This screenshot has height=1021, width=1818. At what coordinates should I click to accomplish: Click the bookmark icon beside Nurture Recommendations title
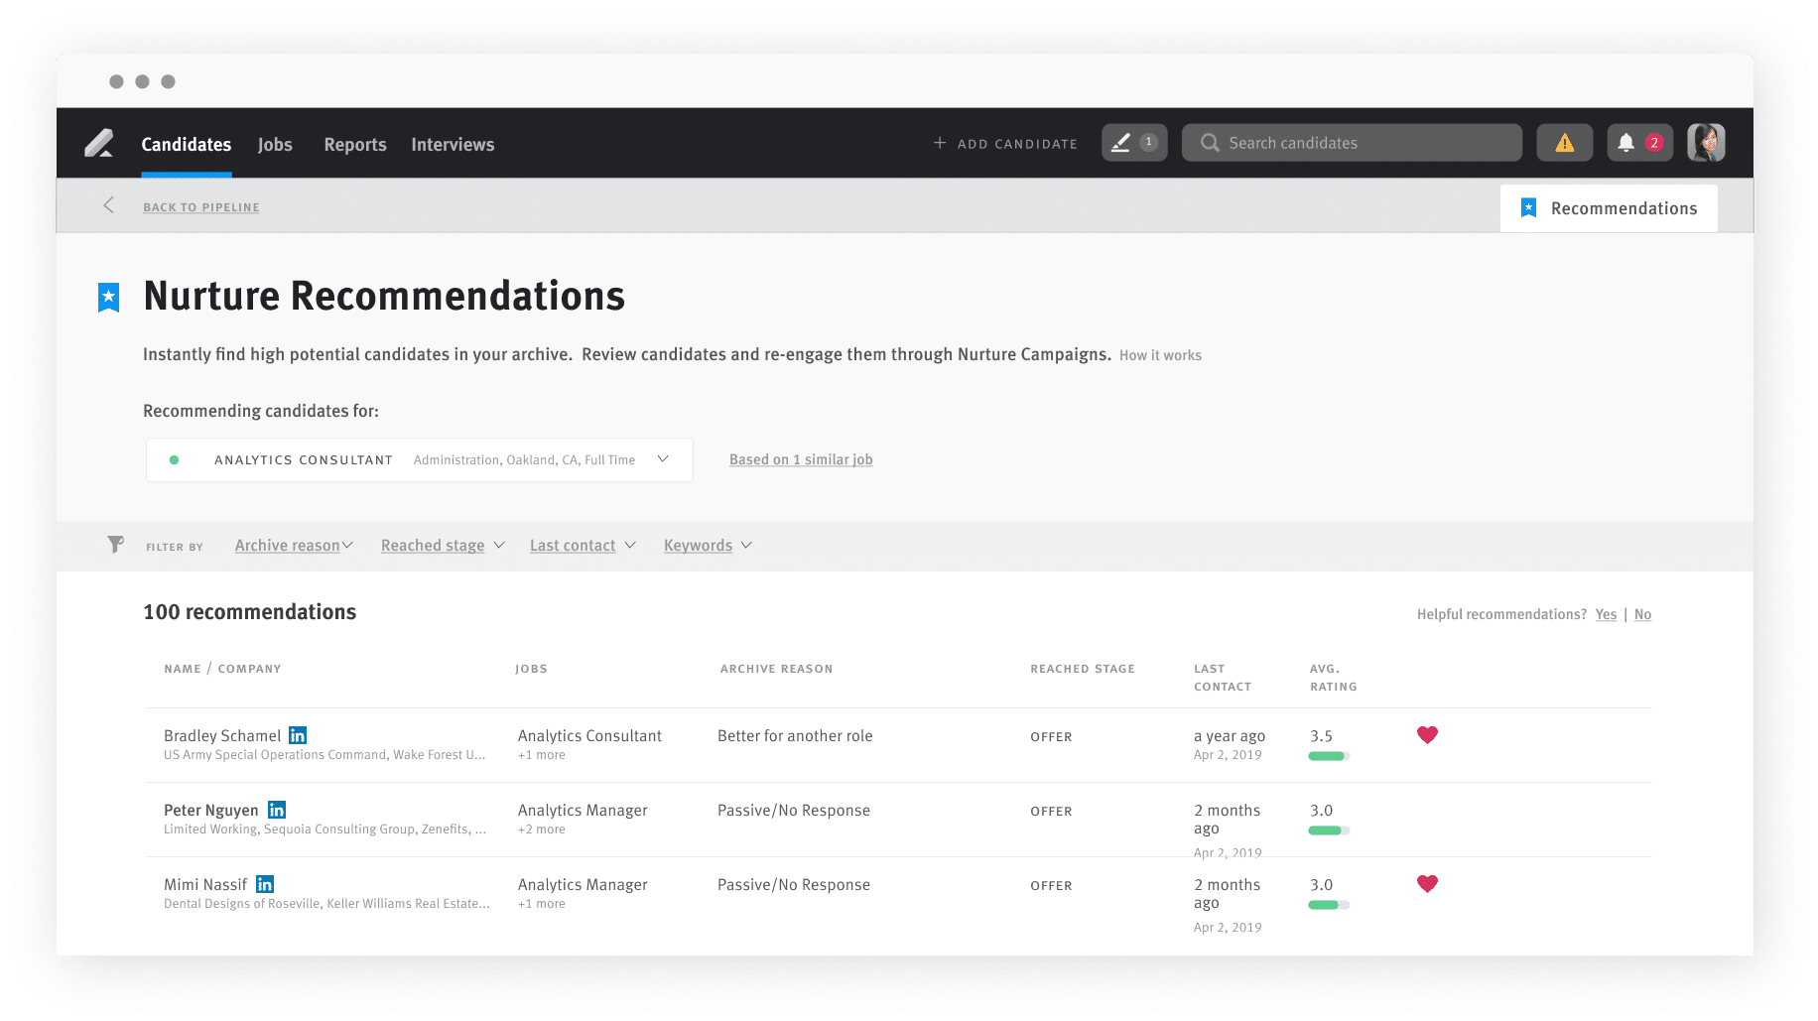[108, 297]
